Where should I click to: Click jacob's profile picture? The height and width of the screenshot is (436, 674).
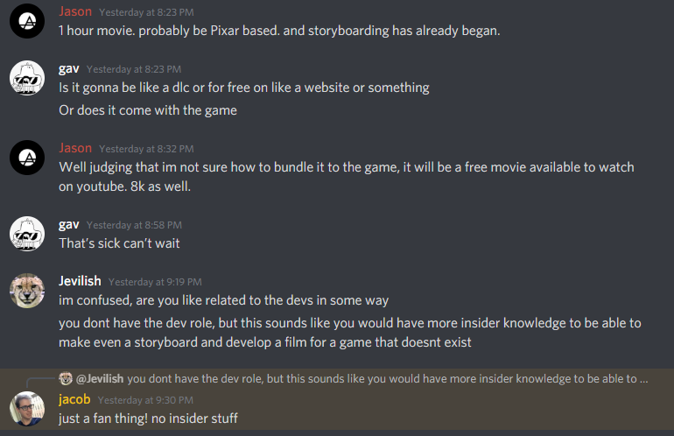tap(27, 409)
